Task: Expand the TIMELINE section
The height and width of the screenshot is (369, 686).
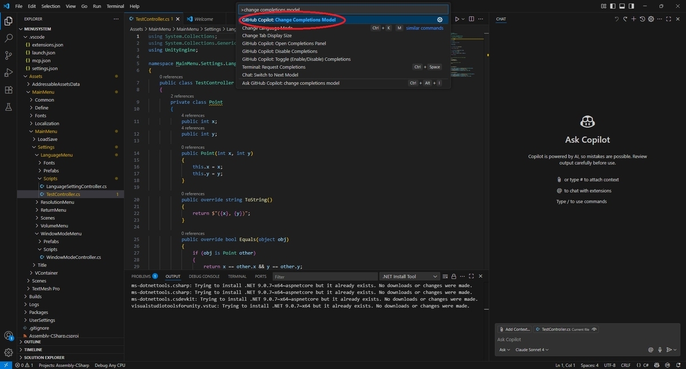Action: coord(71,350)
